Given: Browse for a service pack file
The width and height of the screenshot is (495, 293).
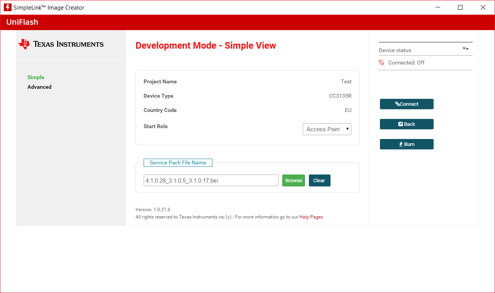Looking at the screenshot, I should (x=293, y=181).
